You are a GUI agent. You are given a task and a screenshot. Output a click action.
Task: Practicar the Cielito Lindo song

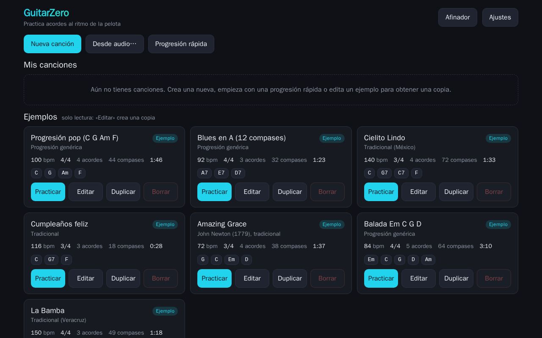tap(381, 192)
